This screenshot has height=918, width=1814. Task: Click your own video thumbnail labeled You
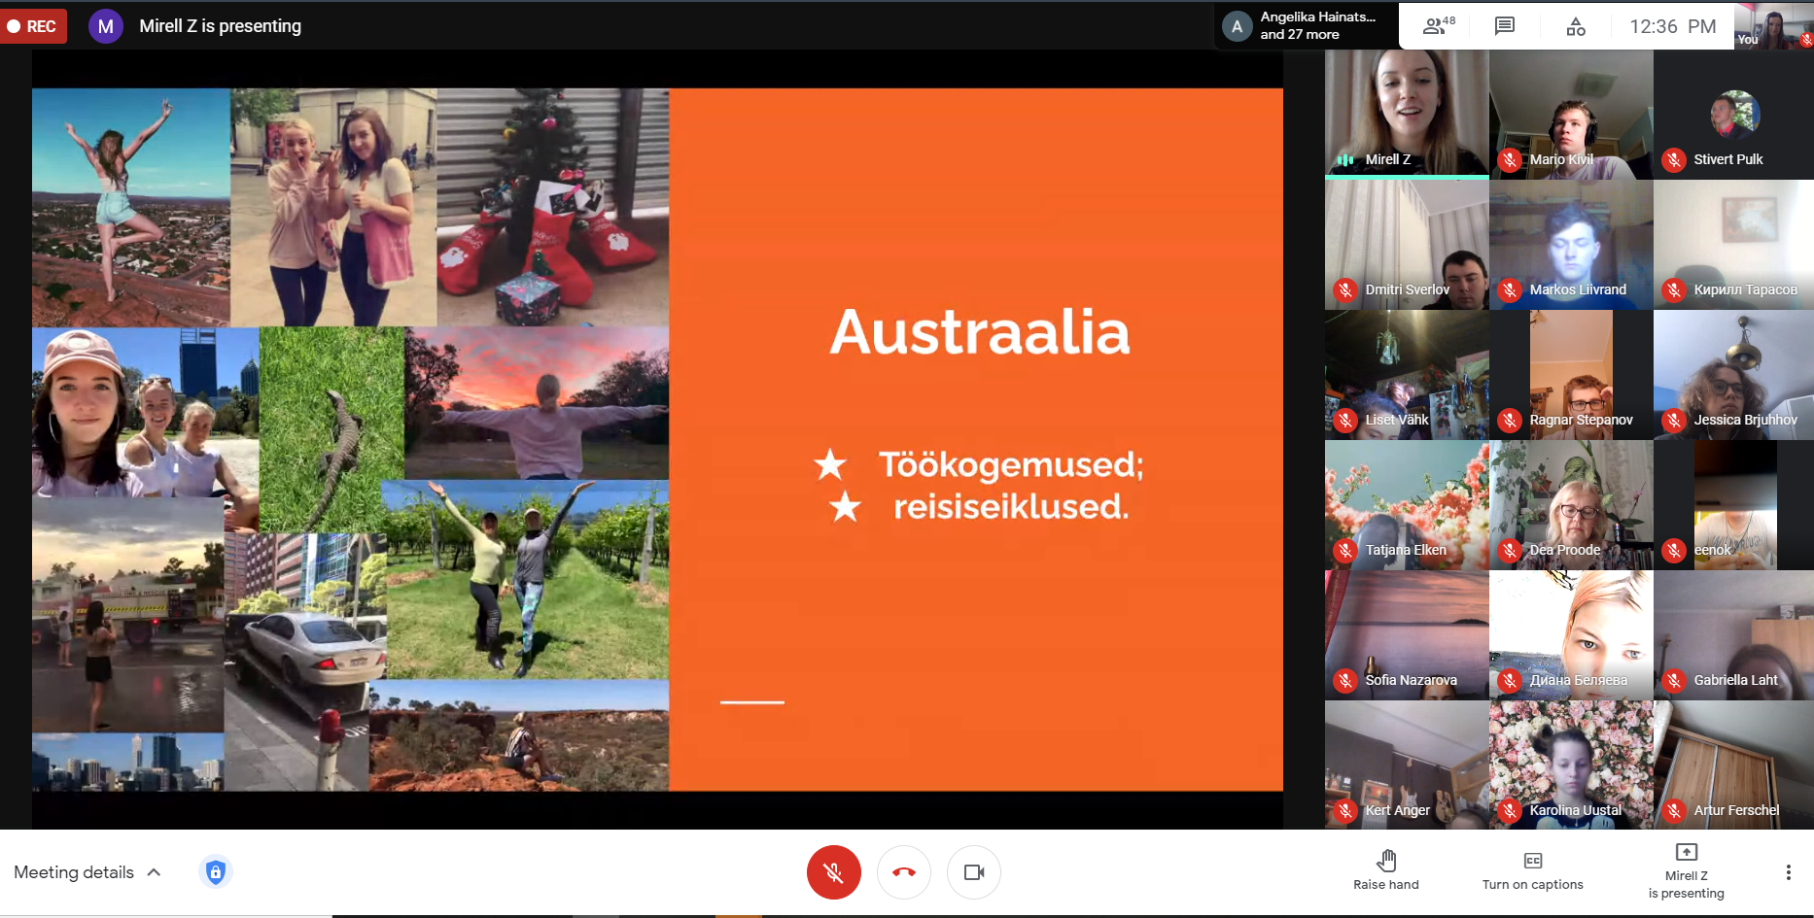coord(1773,26)
